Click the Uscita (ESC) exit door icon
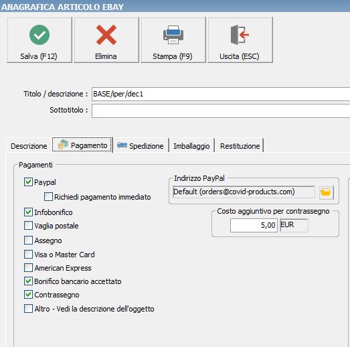 click(x=240, y=35)
